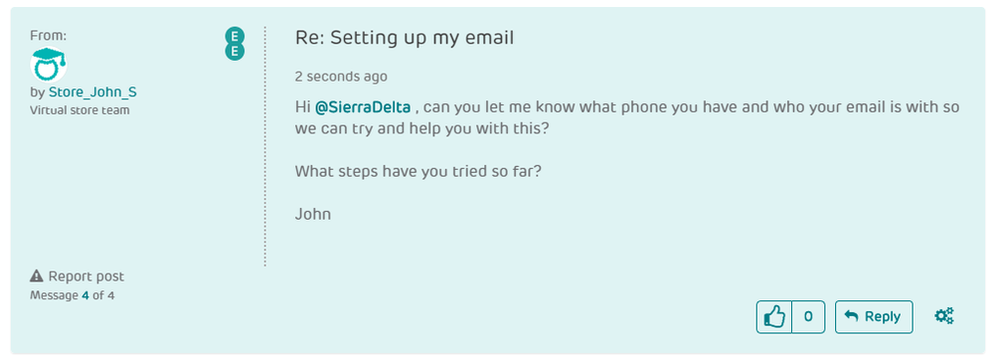Click the EE staff rank badge
Image resolution: width=993 pixels, height=364 pixels.
tap(235, 44)
